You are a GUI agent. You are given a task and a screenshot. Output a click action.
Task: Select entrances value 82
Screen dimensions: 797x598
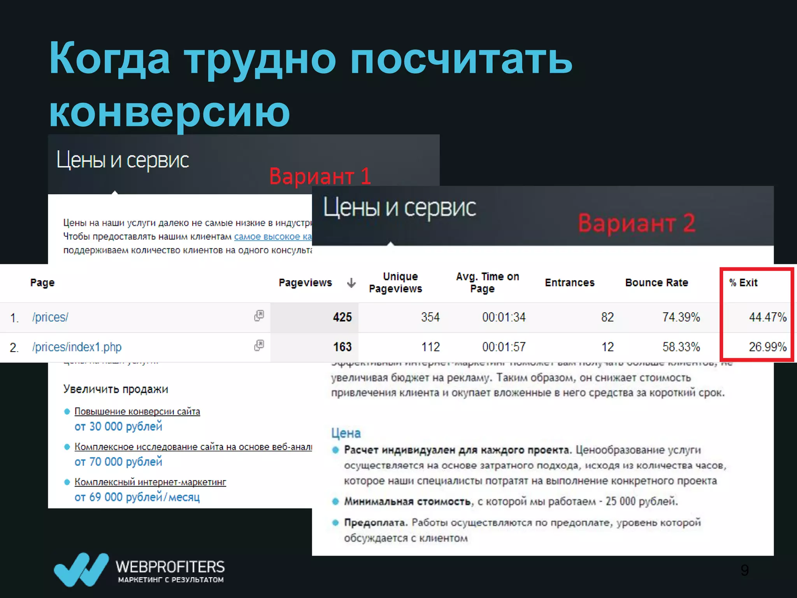coord(607,317)
